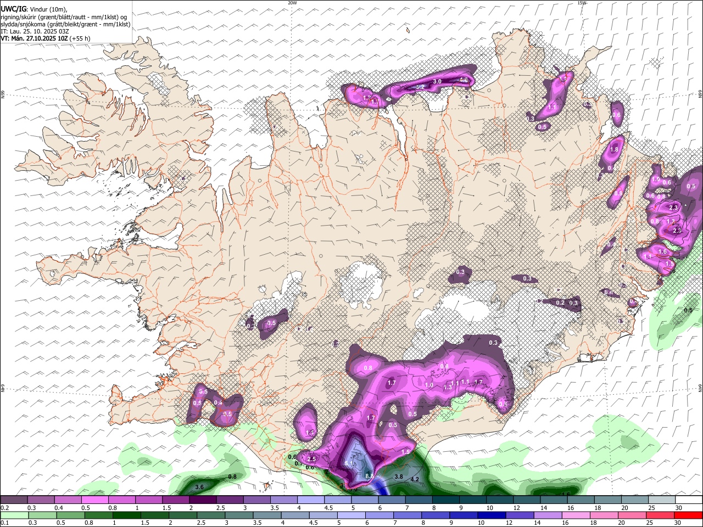
Task: Click the 15W longitude label
Action: [582, 3]
